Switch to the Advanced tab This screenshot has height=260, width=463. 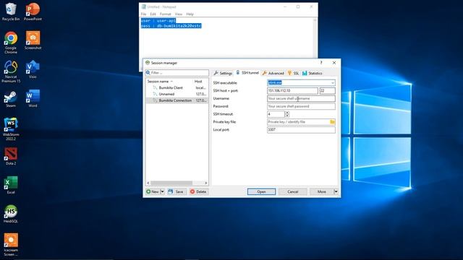pos(273,73)
